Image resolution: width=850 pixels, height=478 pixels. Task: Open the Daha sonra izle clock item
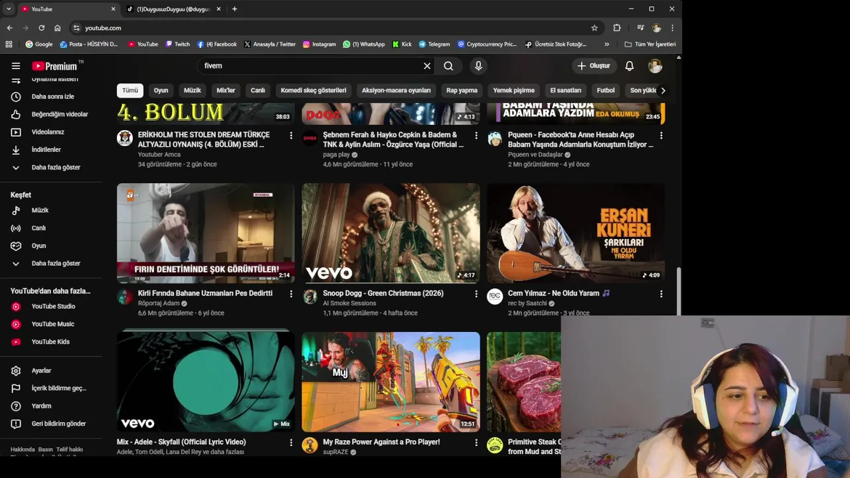pyautogui.click(x=51, y=96)
